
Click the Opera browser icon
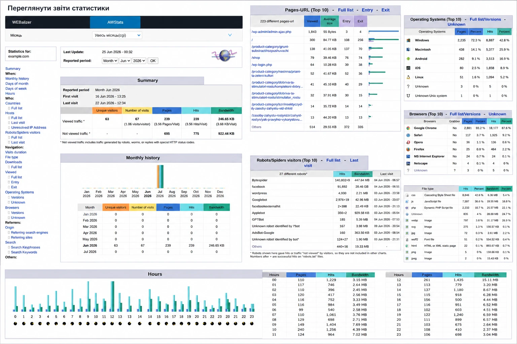[x=408, y=142]
